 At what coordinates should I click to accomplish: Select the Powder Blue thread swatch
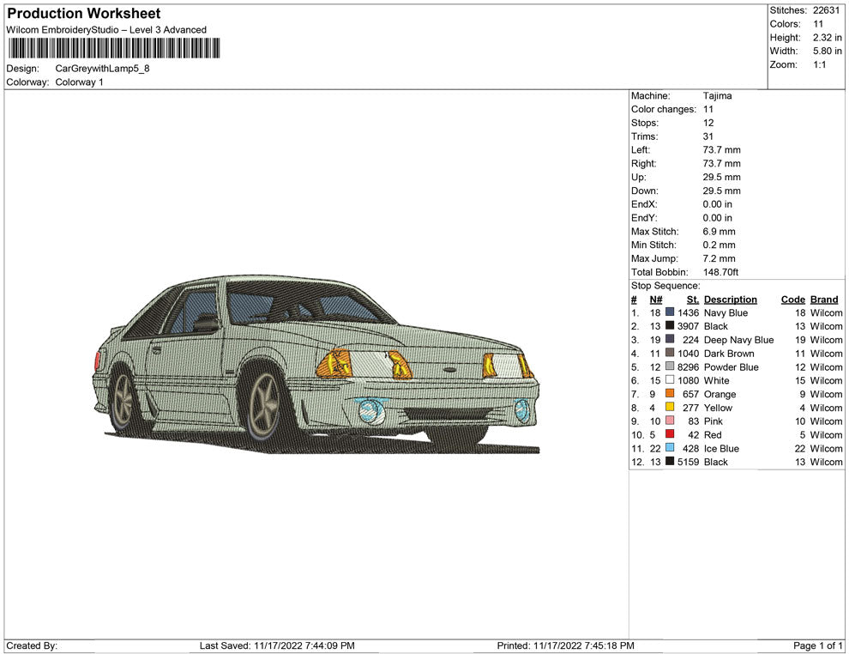pyautogui.click(x=670, y=367)
